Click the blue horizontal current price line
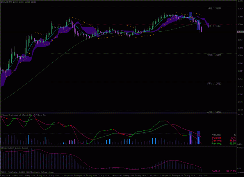244x177 pixels. 118,32
